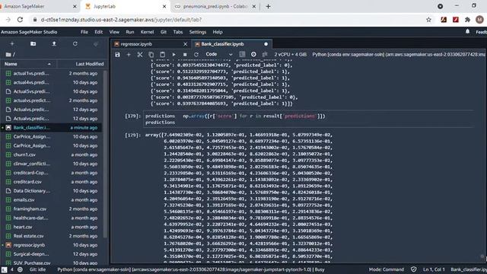The image size is (487, 274).
Task: Run the selected cell with the play icon
Action: [x=174, y=54]
